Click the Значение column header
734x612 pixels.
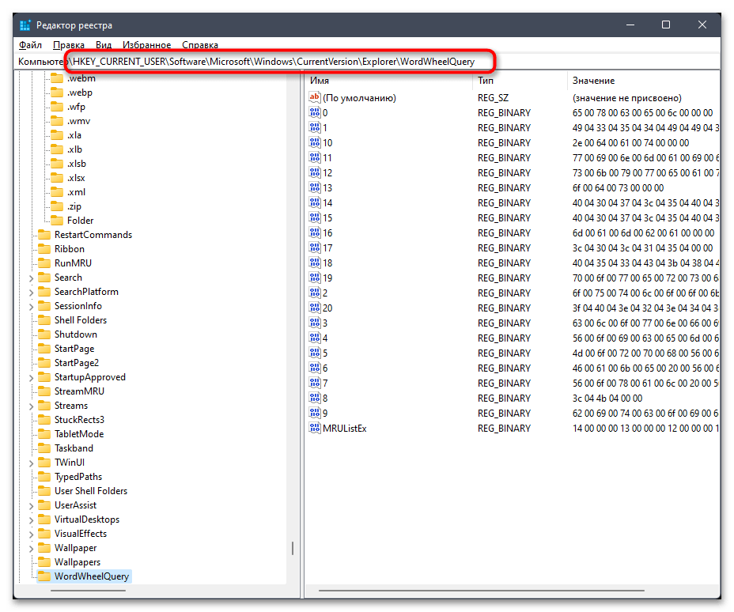[644, 81]
